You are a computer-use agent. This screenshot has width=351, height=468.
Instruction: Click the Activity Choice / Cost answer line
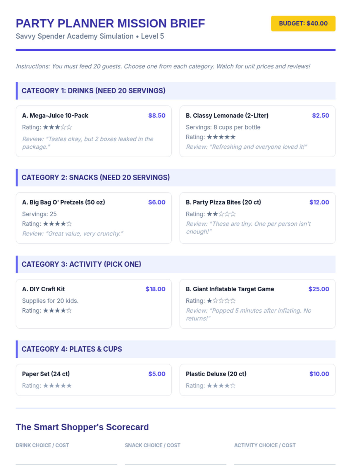pos(285,459)
